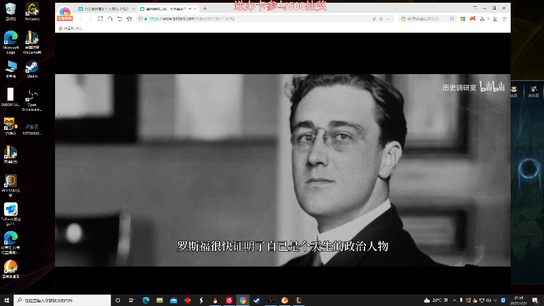The height and width of the screenshot is (306, 544).
Task: Click the taskbar clock
Action: [520, 301]
